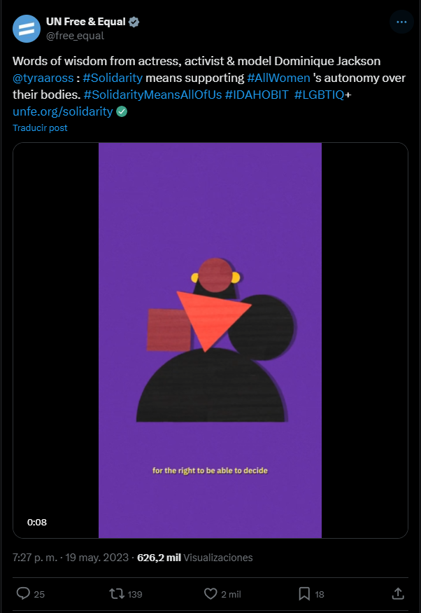Open the UN Free & Equal profile avatar

tap(27, 29)
